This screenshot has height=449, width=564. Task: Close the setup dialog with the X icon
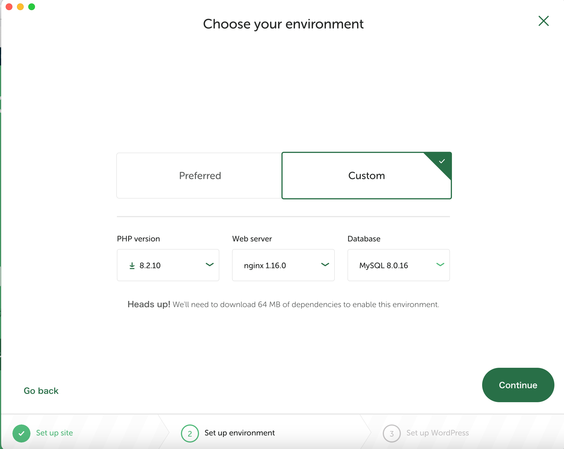[543, 21]
